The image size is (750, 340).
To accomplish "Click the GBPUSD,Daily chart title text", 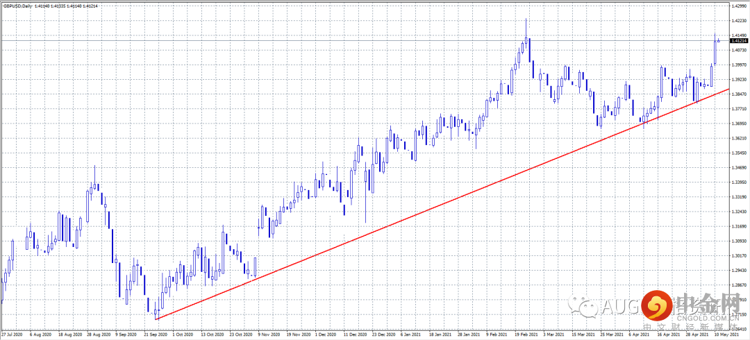I will coord(17,6).
